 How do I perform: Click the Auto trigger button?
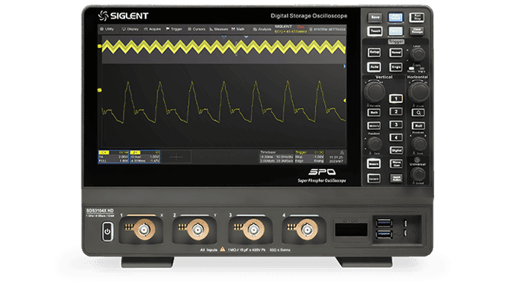click(374, 67)
